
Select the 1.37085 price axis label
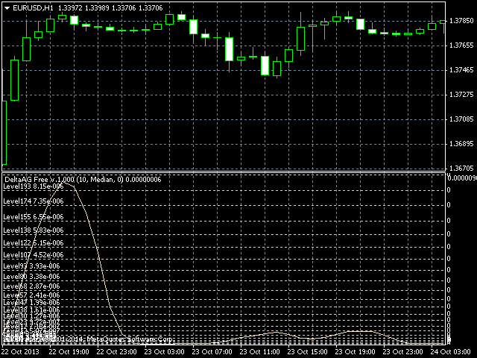[x=461, y=119]
